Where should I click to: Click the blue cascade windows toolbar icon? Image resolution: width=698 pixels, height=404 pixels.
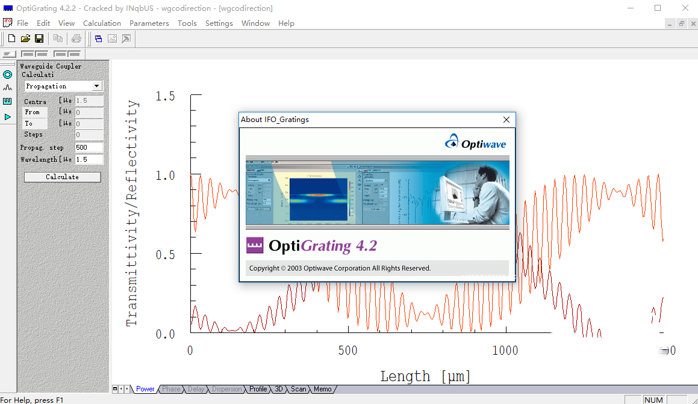[98, 38]
